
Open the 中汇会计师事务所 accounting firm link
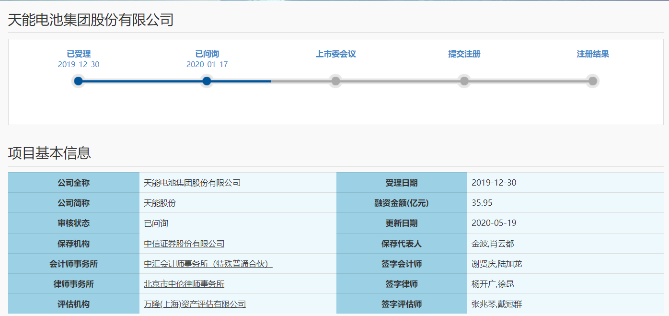pyautogui.click(x=208, y=264)
